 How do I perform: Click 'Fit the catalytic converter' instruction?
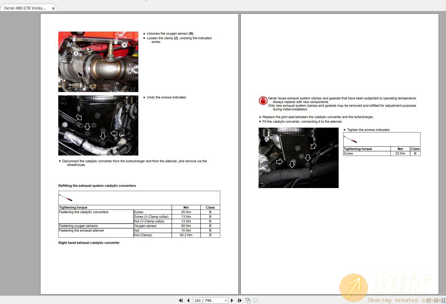(x=302, y=122)
